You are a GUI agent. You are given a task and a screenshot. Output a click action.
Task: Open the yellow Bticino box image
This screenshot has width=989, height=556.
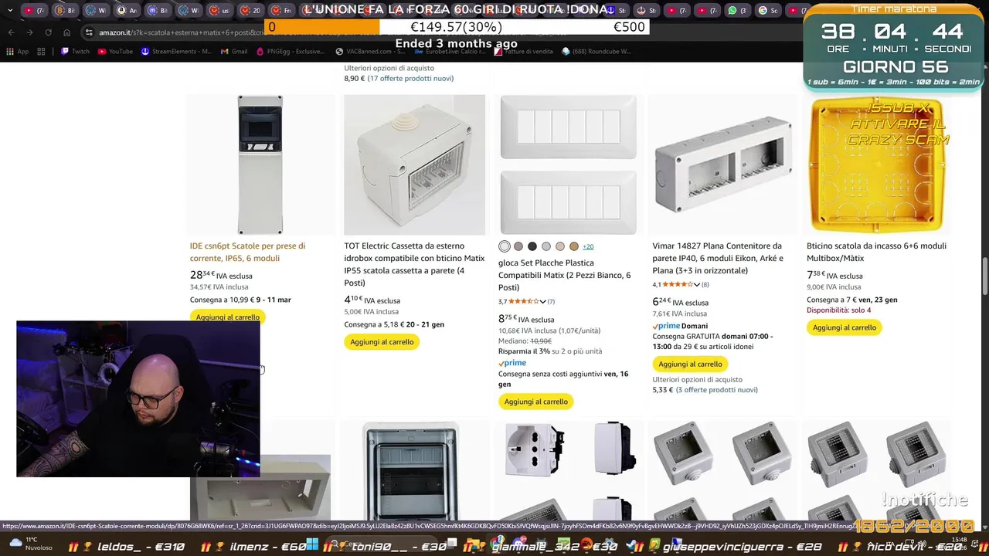pos(877,165)
